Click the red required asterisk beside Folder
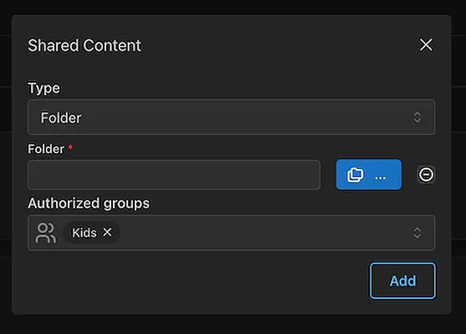Image resolution: width=466 pixels, height=334 pixels. click(x=70, y=147)
